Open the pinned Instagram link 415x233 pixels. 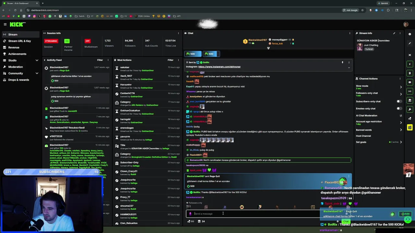pos(219,67)
